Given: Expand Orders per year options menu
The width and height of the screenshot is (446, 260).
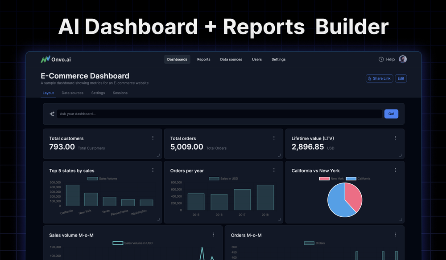Looking at the screenshot, I should point(274,170).
